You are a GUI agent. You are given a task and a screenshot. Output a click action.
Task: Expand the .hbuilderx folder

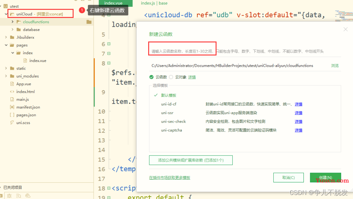[6, 37]
